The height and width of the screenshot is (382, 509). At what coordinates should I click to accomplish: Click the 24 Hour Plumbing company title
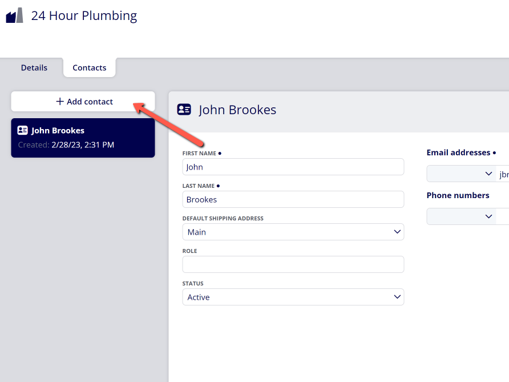tap(84, 15)
